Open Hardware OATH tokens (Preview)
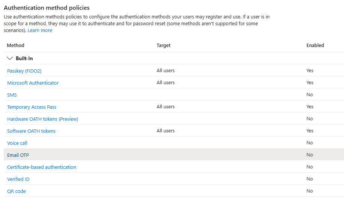 point(42,119)
